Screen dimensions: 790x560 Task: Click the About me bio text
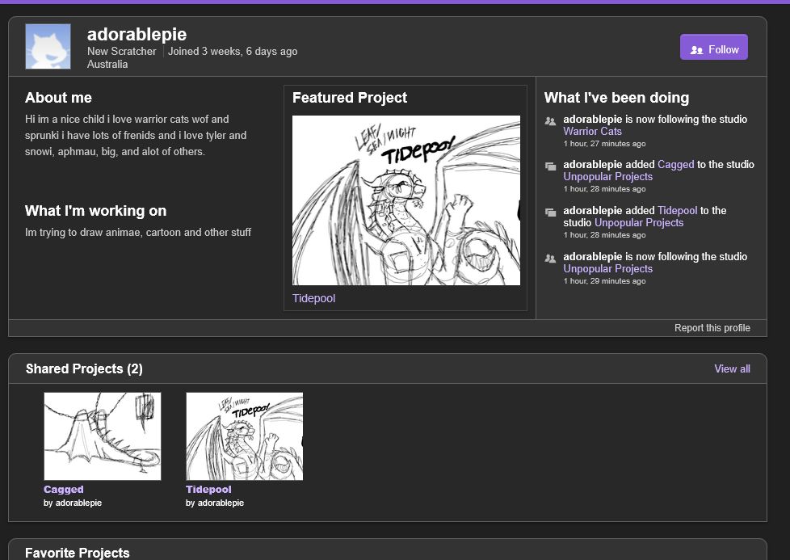(136, 136)
